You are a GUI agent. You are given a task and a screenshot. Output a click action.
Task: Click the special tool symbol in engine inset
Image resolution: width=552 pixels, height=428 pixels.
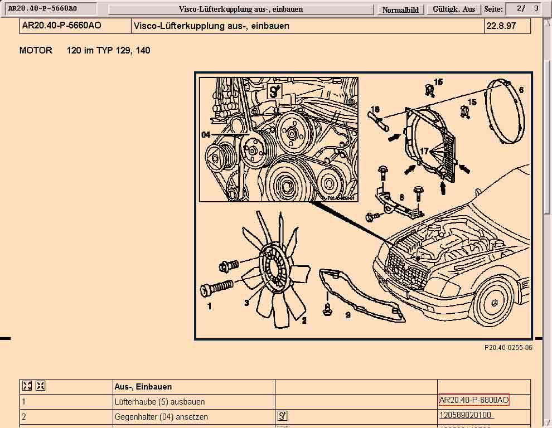[x=275, y=91]
